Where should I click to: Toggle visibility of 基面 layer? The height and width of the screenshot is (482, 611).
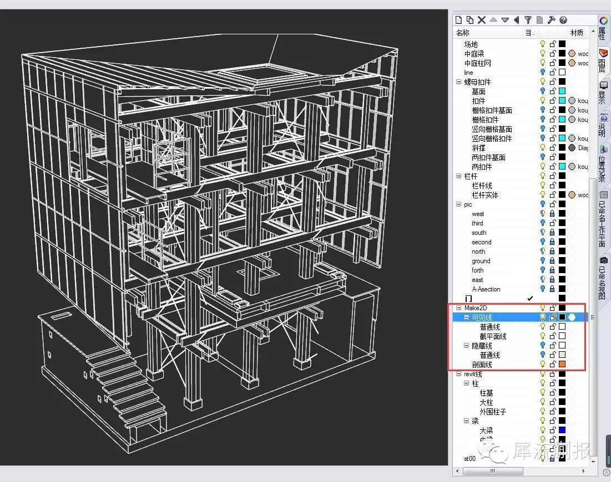pyautogui.click(x=542, y=91)
